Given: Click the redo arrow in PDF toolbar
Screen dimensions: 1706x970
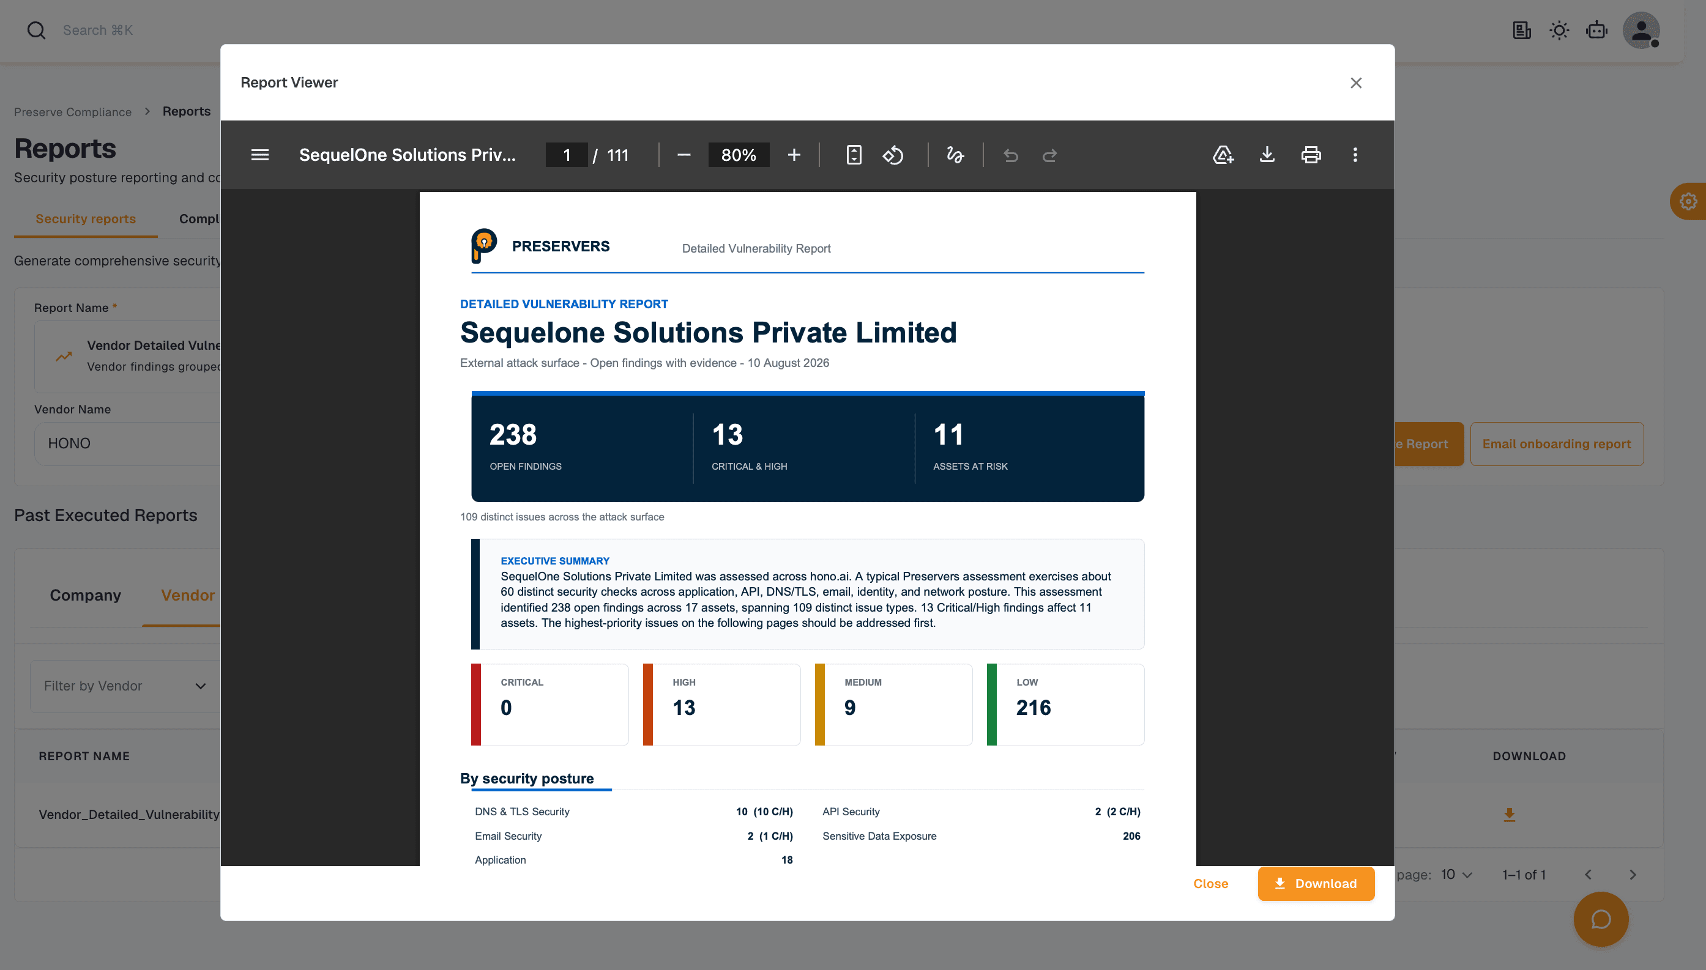Looking at the screenshot, I should click(x=1049, y=155).
